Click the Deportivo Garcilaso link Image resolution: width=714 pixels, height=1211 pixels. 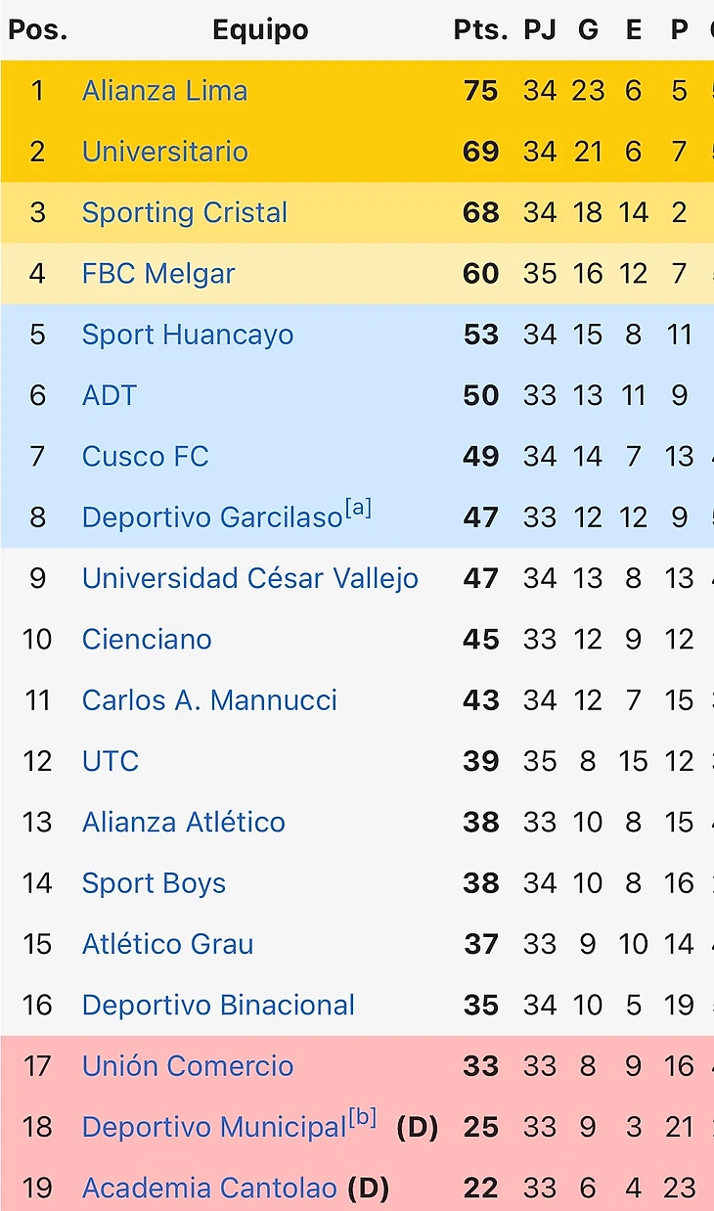(x=211, y=518)
